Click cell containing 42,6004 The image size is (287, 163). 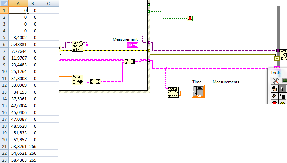coord(18,105)
